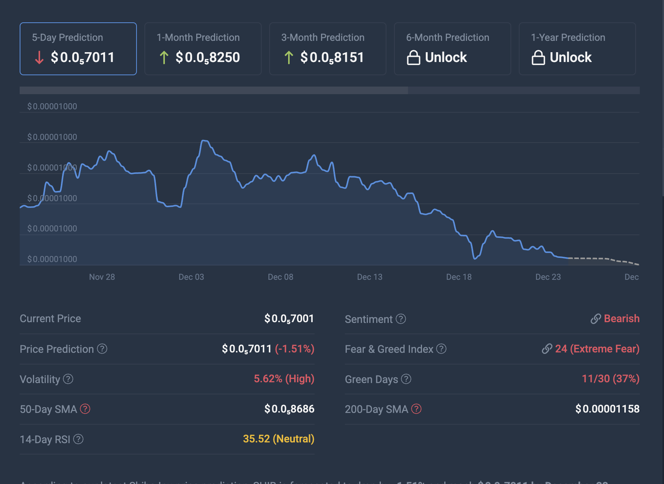Click the Green Days info icon

click(406, 379)
